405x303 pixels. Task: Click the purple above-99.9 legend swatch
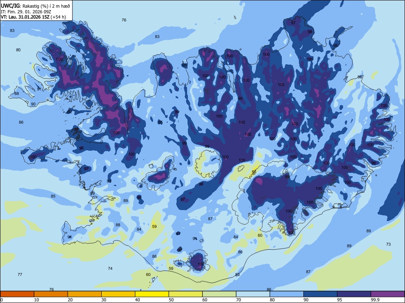coord(388,294)
